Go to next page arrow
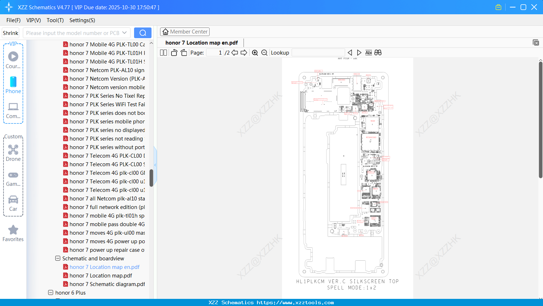 244,52
